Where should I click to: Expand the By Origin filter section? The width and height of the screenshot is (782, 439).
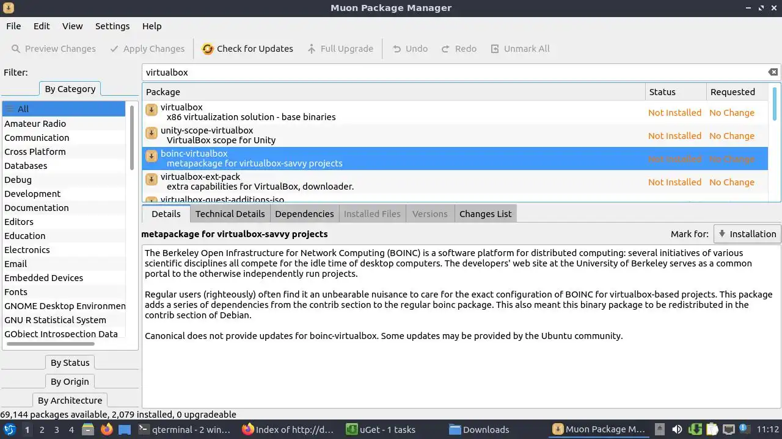70,382
